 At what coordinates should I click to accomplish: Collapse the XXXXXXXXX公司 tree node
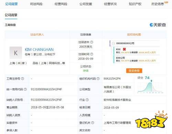(x=114, y=43)
